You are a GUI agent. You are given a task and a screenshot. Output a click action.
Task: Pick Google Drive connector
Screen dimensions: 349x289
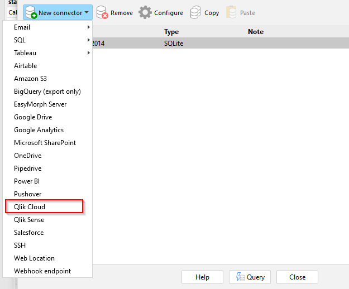(x=47, y=117)
